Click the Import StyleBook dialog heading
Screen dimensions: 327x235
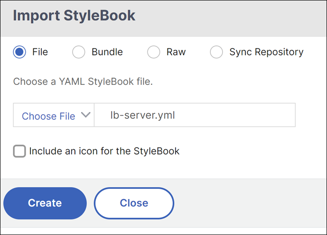(x=74, y=16)
